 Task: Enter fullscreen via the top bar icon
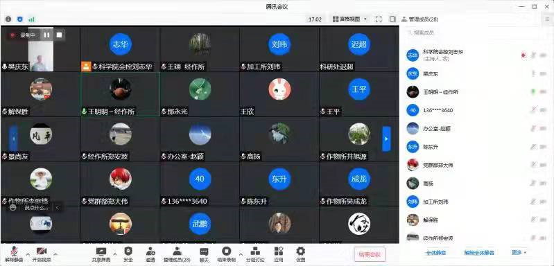click(379, 19)
